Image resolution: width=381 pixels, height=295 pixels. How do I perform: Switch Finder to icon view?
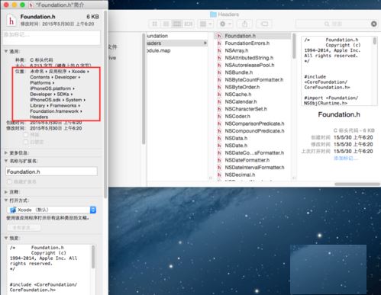154,24
